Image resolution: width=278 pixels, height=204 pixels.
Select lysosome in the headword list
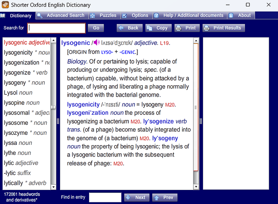coord(16,123)
